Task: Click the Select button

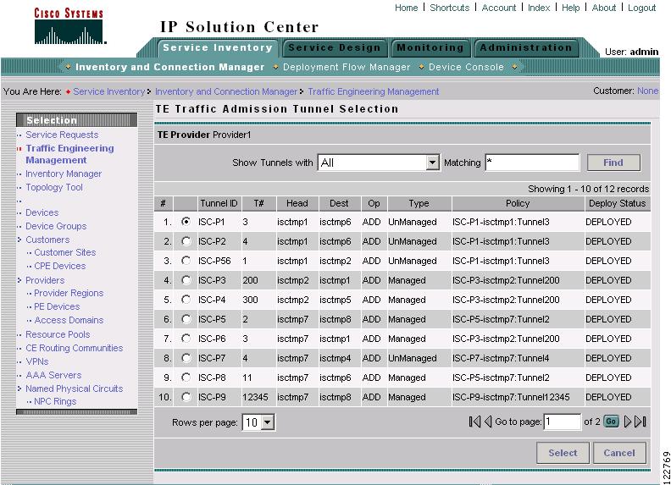Action: [563, 453]
